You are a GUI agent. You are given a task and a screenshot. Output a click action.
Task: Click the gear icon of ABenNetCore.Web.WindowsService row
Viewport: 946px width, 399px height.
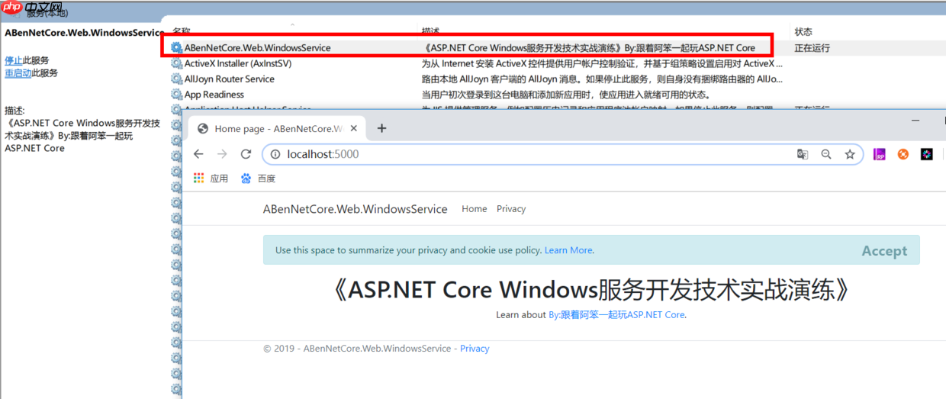coord(177,47)
